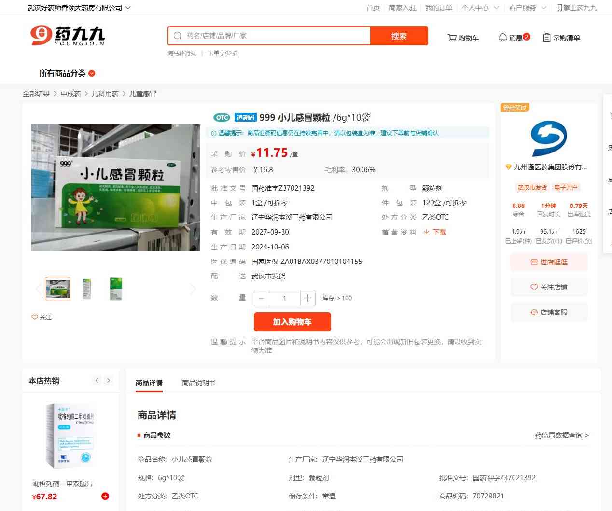The image size is (612, 511).
Task: Click the search input field
Action: click(x=275, y=36)
